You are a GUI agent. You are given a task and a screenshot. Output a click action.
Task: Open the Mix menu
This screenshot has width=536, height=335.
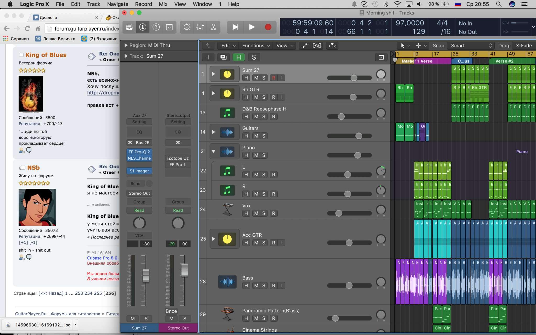(163, 4)
